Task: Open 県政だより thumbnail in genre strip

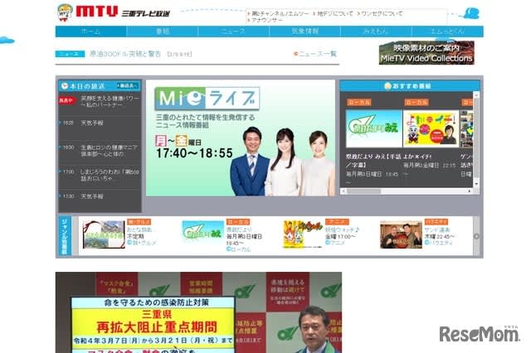Action: 202,231
